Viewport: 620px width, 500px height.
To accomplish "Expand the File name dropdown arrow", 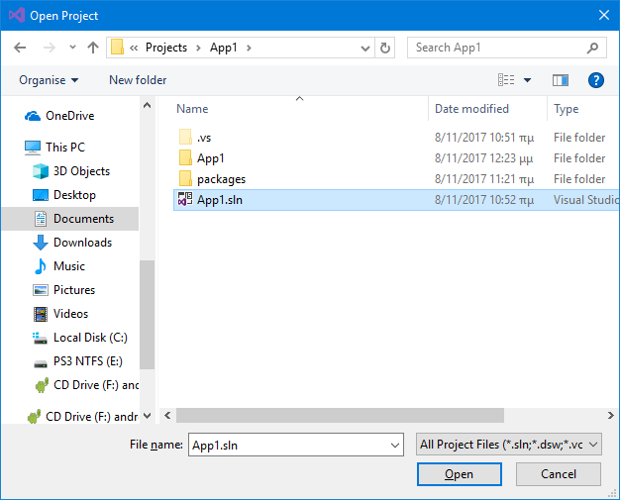I will [394, 446].
